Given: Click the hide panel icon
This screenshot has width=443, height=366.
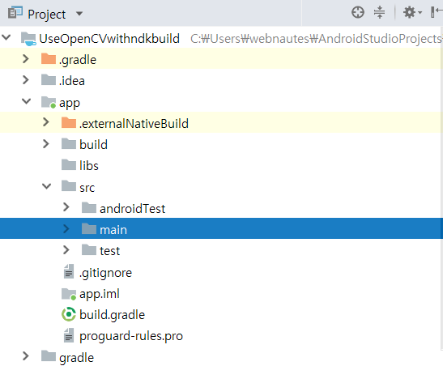Looking at the screenshot, I should click(437, 12).
